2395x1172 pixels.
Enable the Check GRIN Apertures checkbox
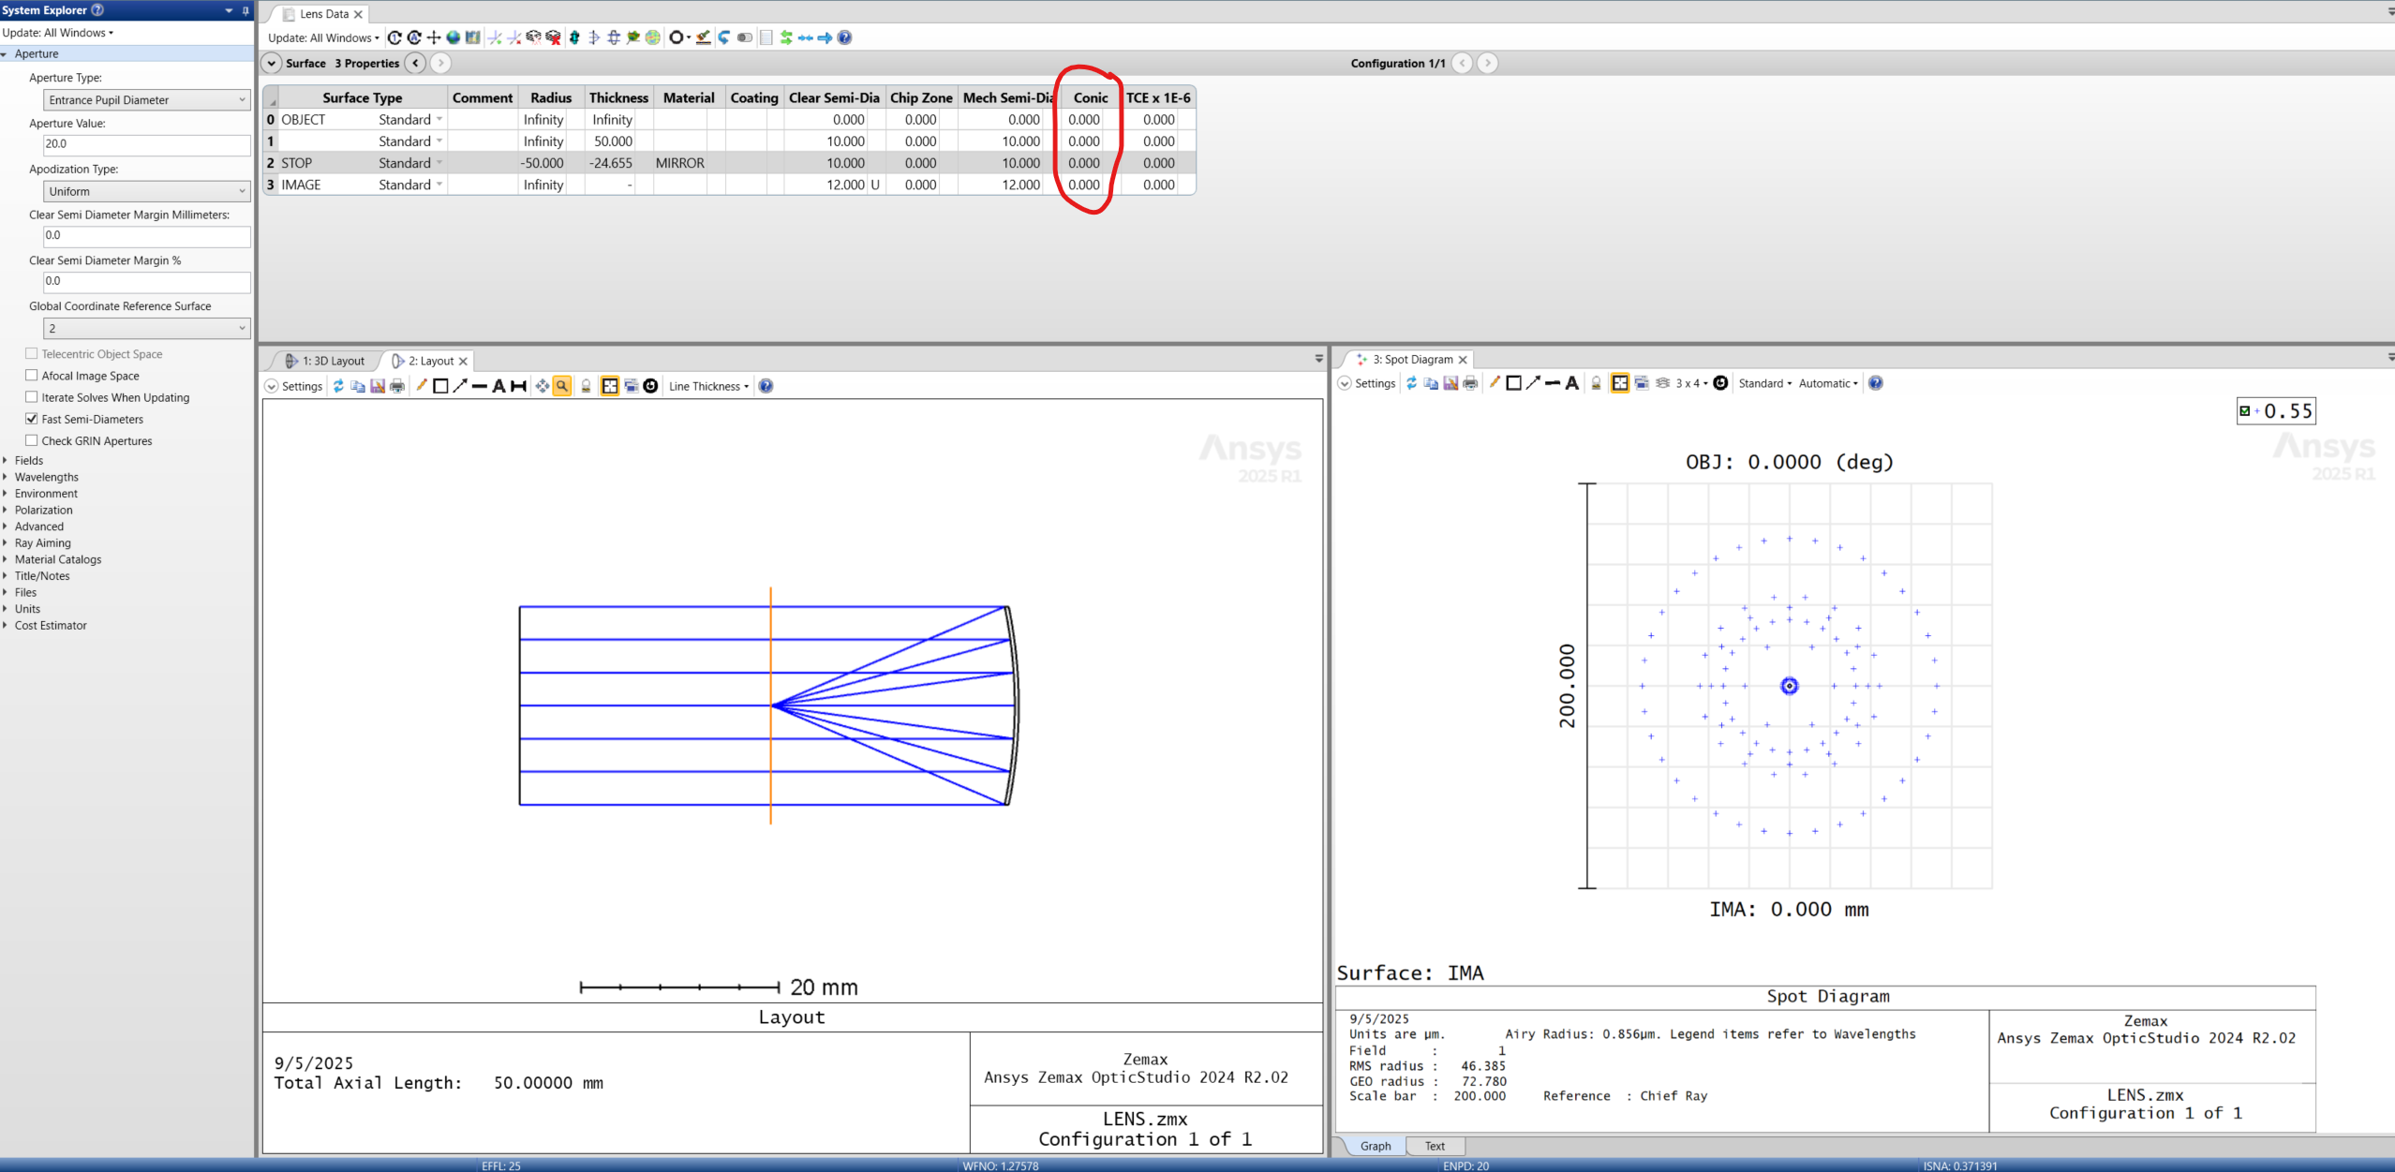tap(32, 440)
